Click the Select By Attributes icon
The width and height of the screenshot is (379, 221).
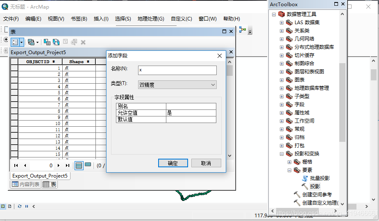coord(47,42)
